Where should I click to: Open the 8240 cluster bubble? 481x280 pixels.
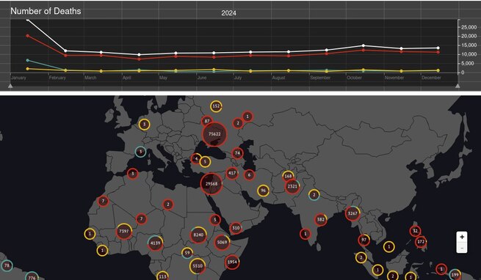pyautogui.click(x=198, y=235)
